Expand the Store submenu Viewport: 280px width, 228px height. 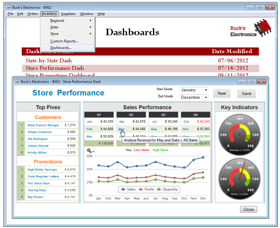coord(67,34)
